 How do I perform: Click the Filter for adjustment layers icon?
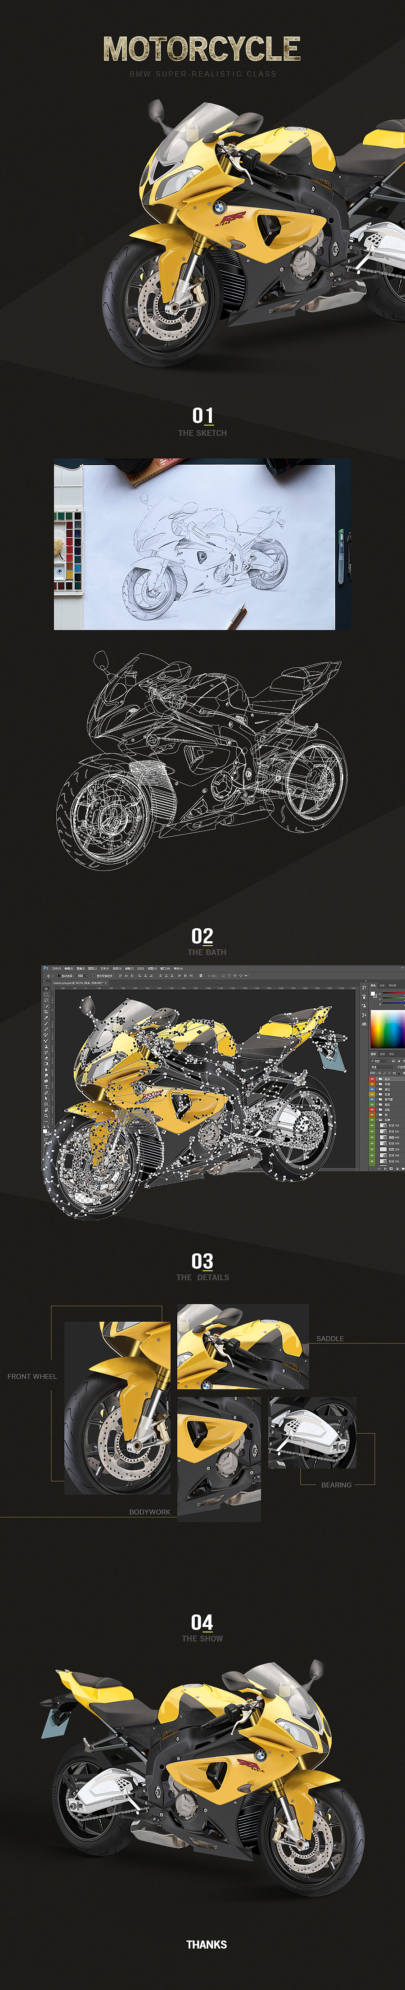(x=399, y=1061)
